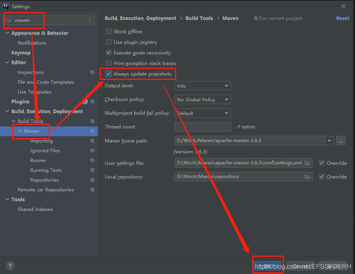The width and height of the screenshot is (355, 274).
Task: Click project-level icon next to Remote Jar Repositories
Action: coord(92,190)
